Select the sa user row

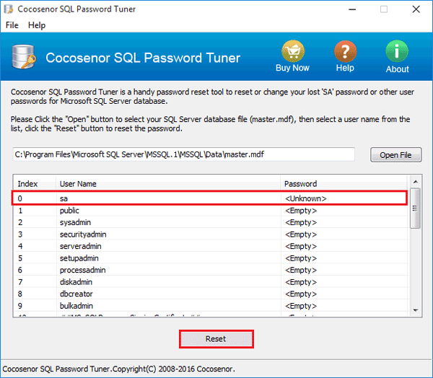coord(209,198)
